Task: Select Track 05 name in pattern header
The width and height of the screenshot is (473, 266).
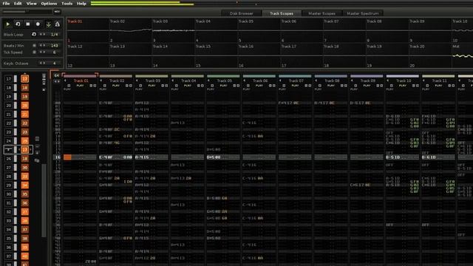Action: click(x=225, y=81)
